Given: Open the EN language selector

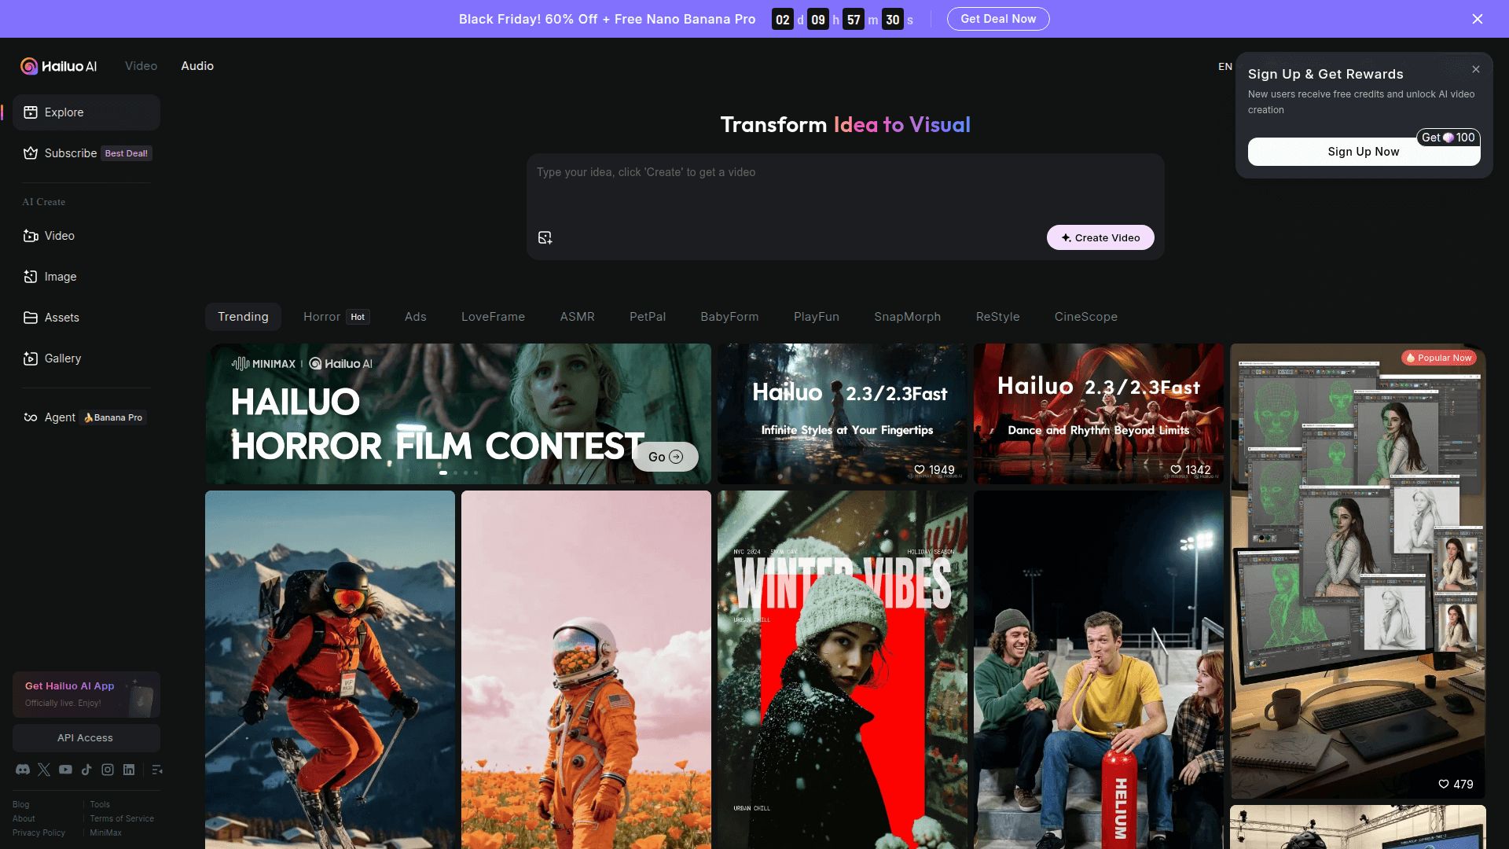Looking at the screenshot, I should 1224,66.
